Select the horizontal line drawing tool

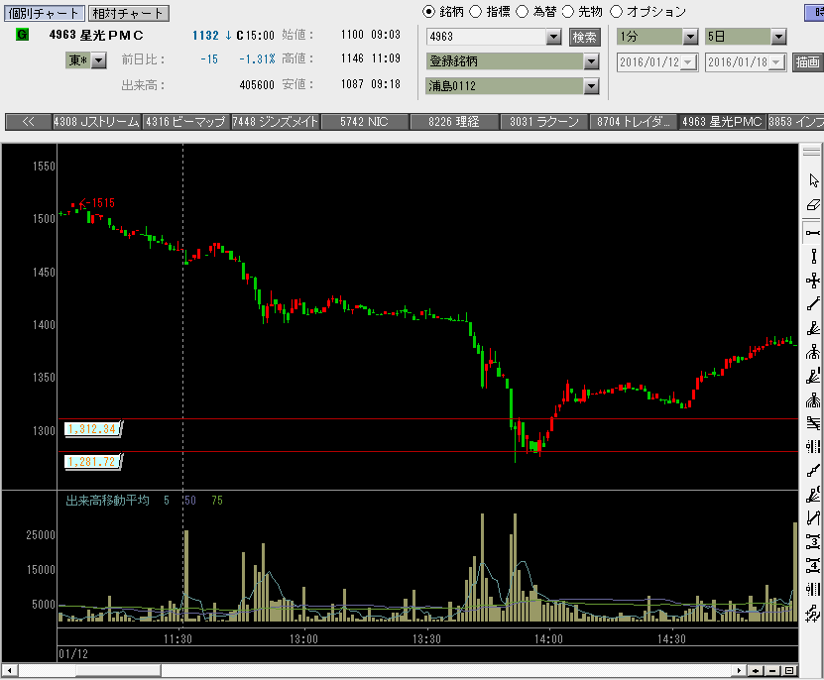pyautogui.click(x=813, y=232)
